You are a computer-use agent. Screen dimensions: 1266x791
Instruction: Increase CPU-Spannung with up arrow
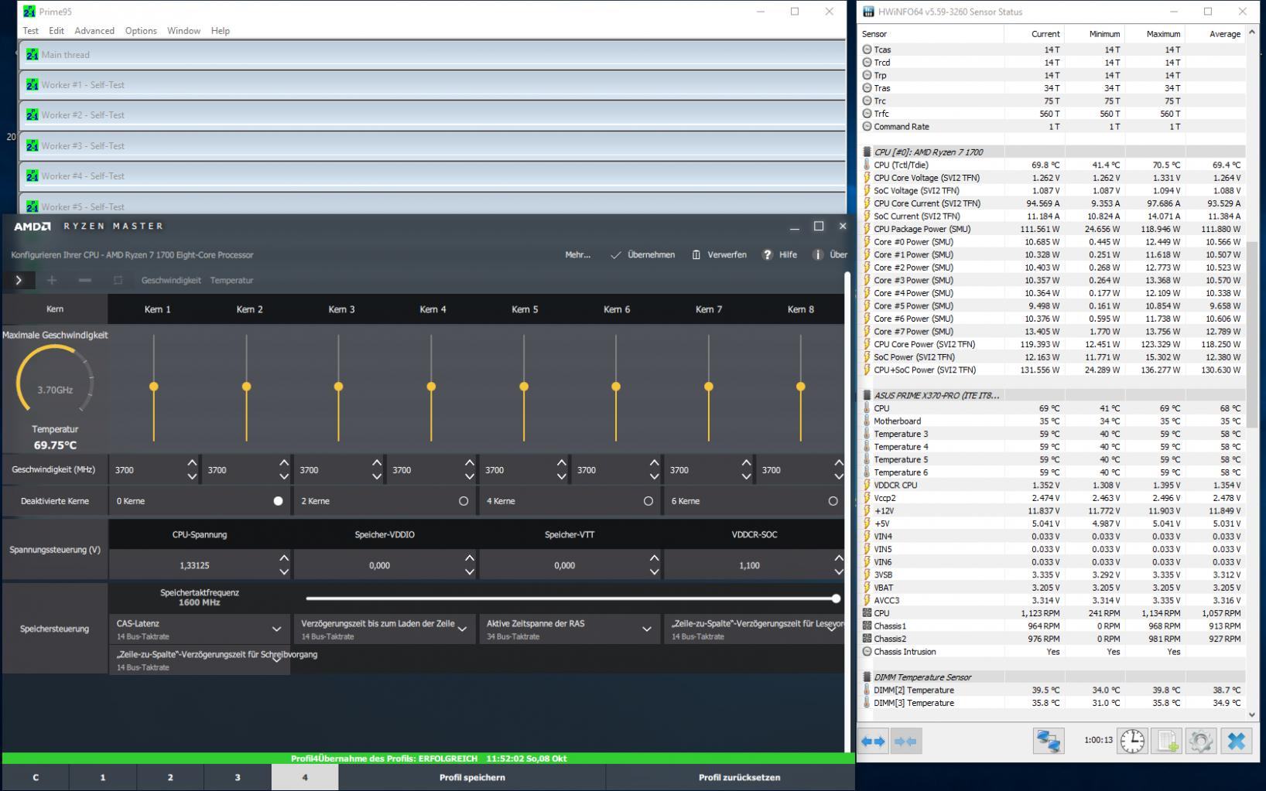(x=284, y=558)
